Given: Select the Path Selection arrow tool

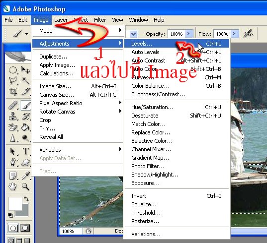Looking at the screenshot, I should point(13,151).
